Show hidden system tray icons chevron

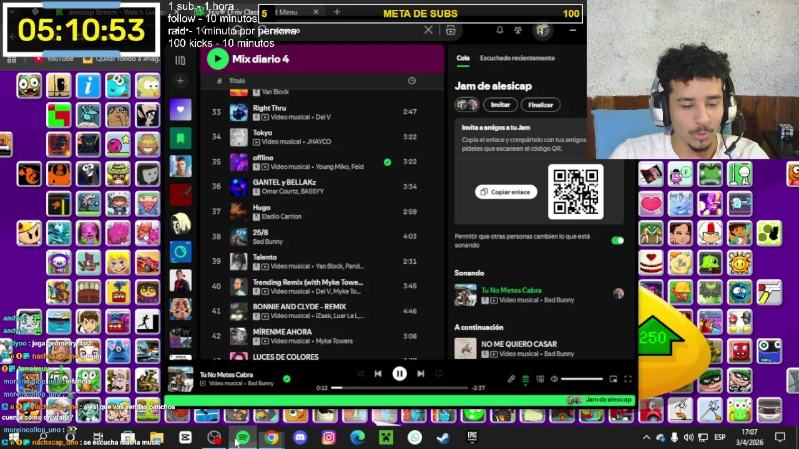pos(647,438)
